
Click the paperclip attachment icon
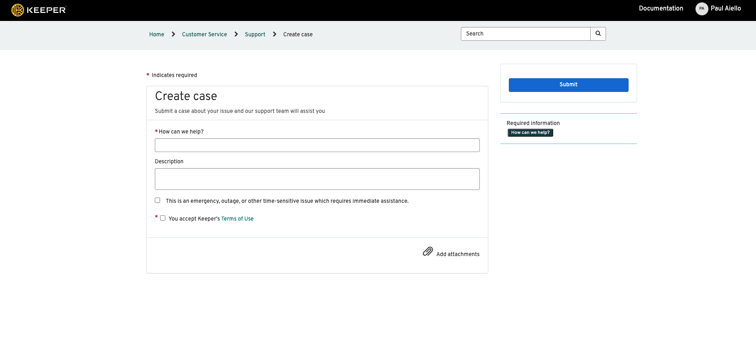(427, 252)
